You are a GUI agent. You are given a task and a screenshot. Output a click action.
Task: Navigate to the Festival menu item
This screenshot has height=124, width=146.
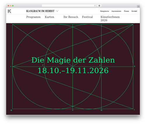click(x=87, y=17)
